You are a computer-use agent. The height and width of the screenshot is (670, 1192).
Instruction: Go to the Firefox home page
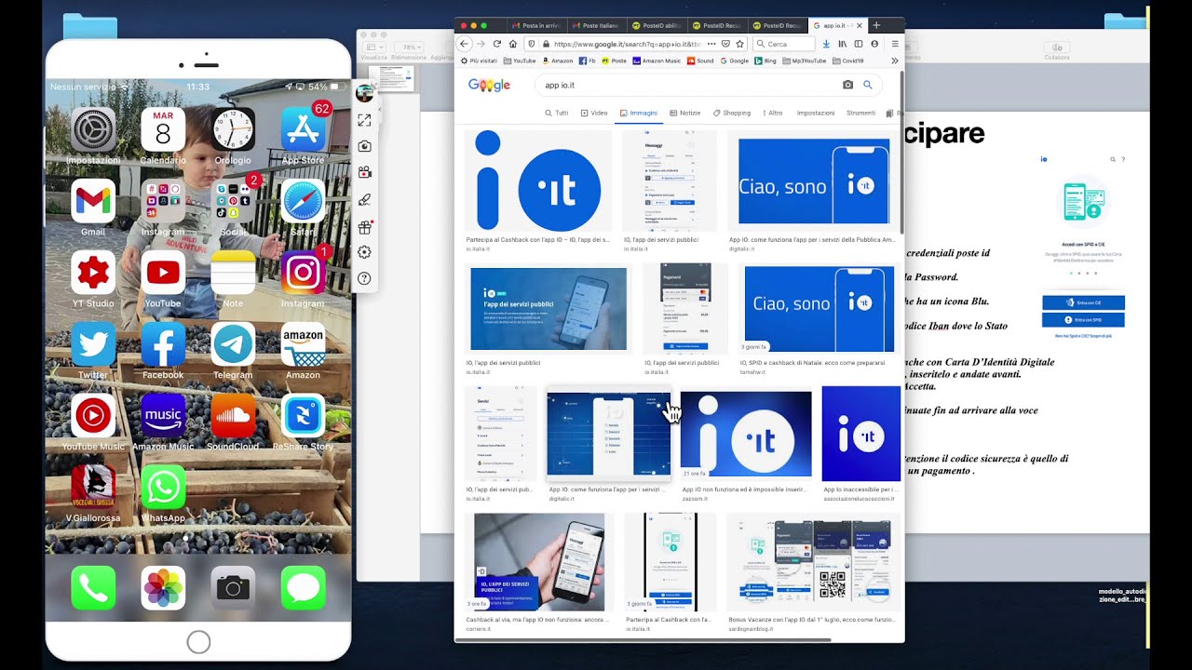click(512, 44)
